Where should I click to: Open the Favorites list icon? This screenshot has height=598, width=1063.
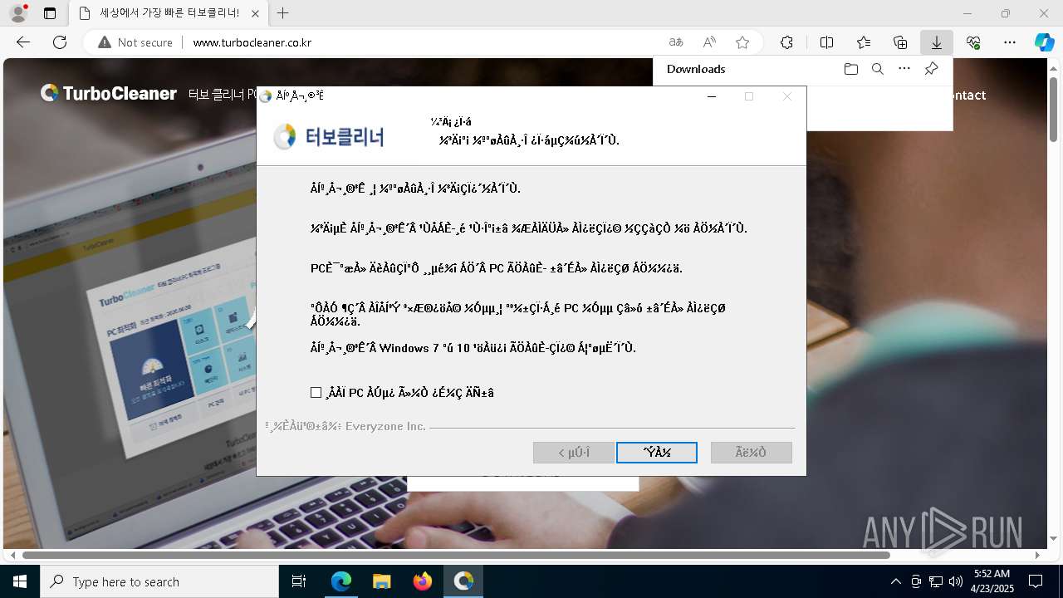click(864, 42)
